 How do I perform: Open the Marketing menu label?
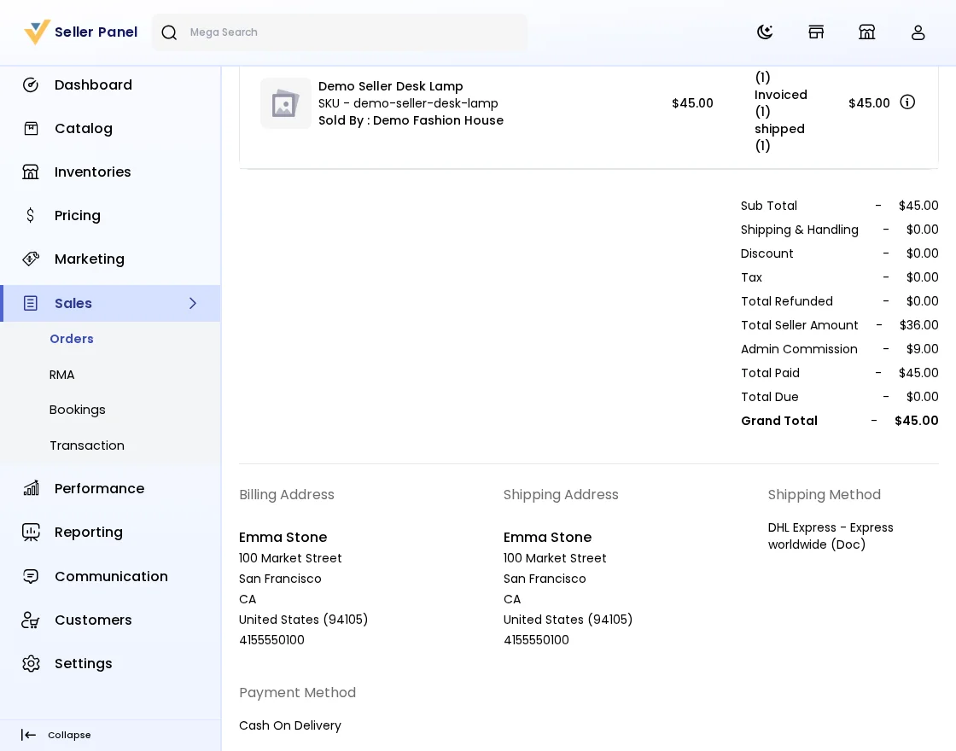coord(90,259)
